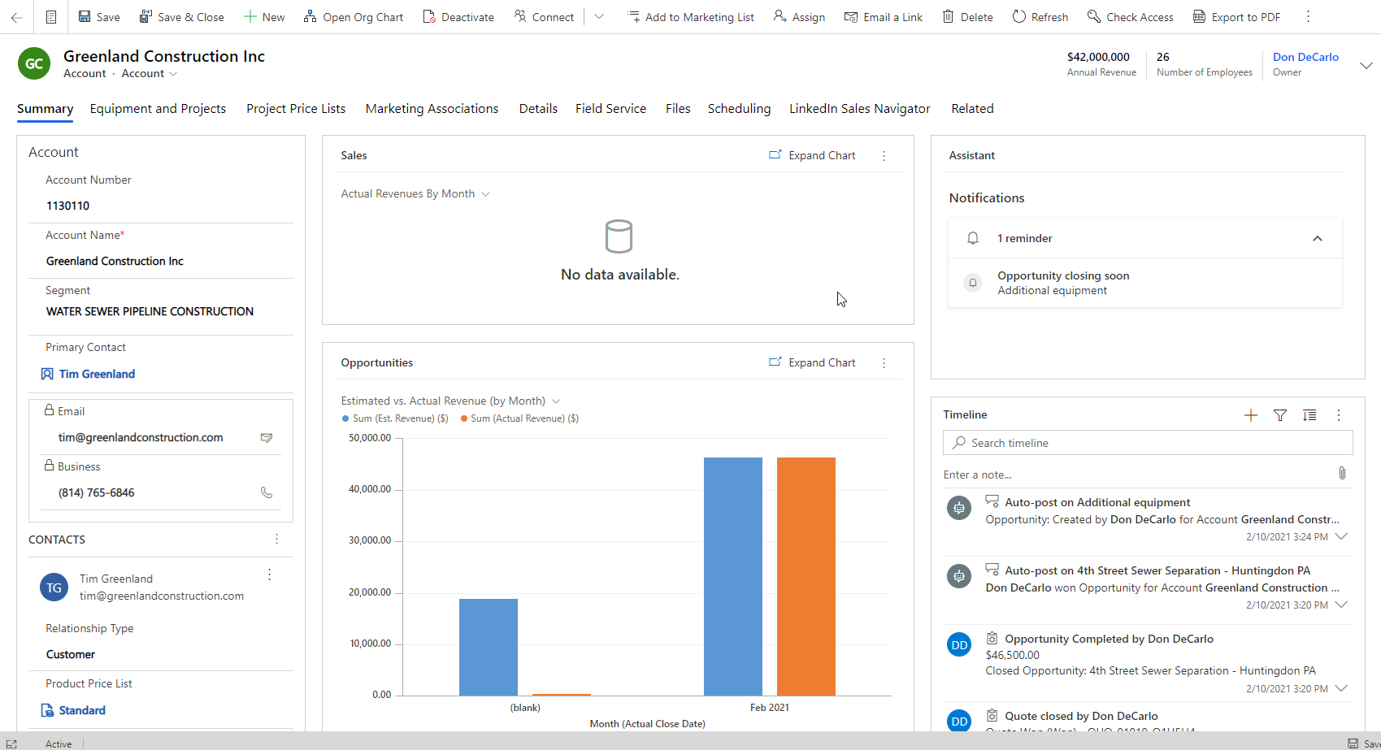Open the Scheduling tab
This screenshot has width=1381, height=750.
tap(739, 109)
